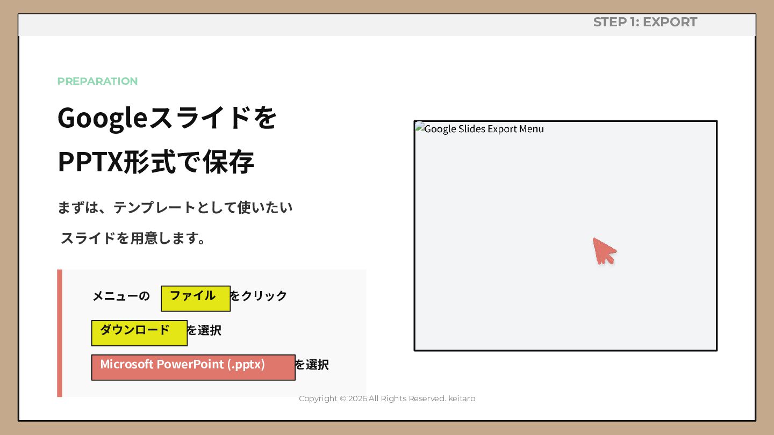Click the green PREPARATION label
The height and width of the screenshot is (435, 774).
[x=97, y=81]
